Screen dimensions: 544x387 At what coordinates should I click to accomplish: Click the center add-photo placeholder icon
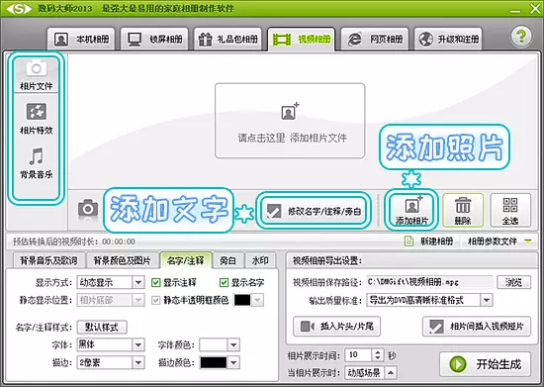coord(290,112)
